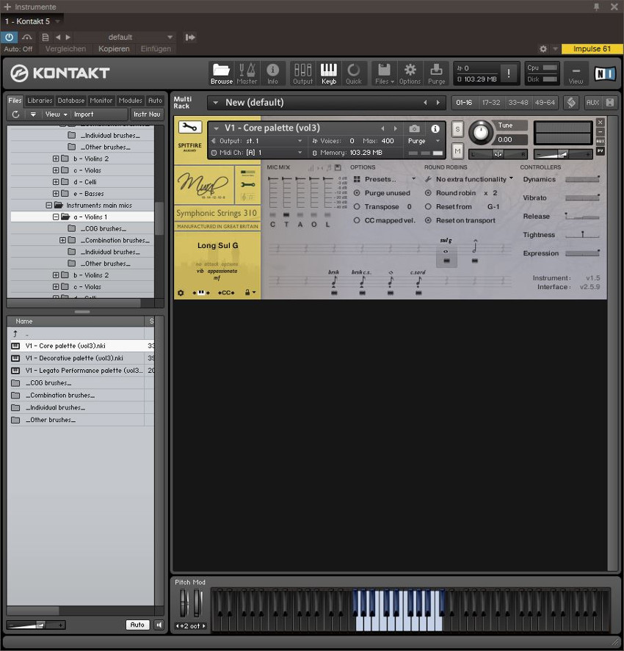
Task: Solo the instrument with S button
Action: 457,129
